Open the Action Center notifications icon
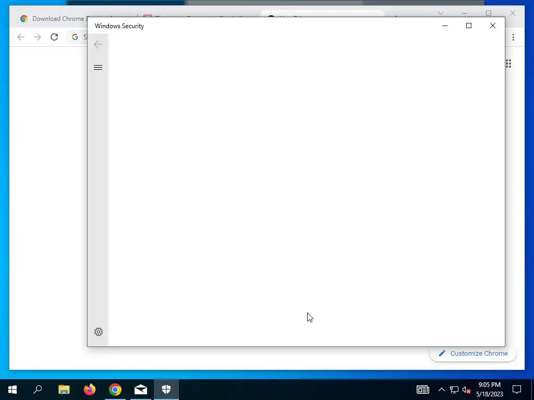 (517, 390)
